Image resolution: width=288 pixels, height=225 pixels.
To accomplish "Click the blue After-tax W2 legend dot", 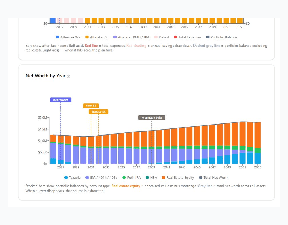I will click(x=58, y=37).
